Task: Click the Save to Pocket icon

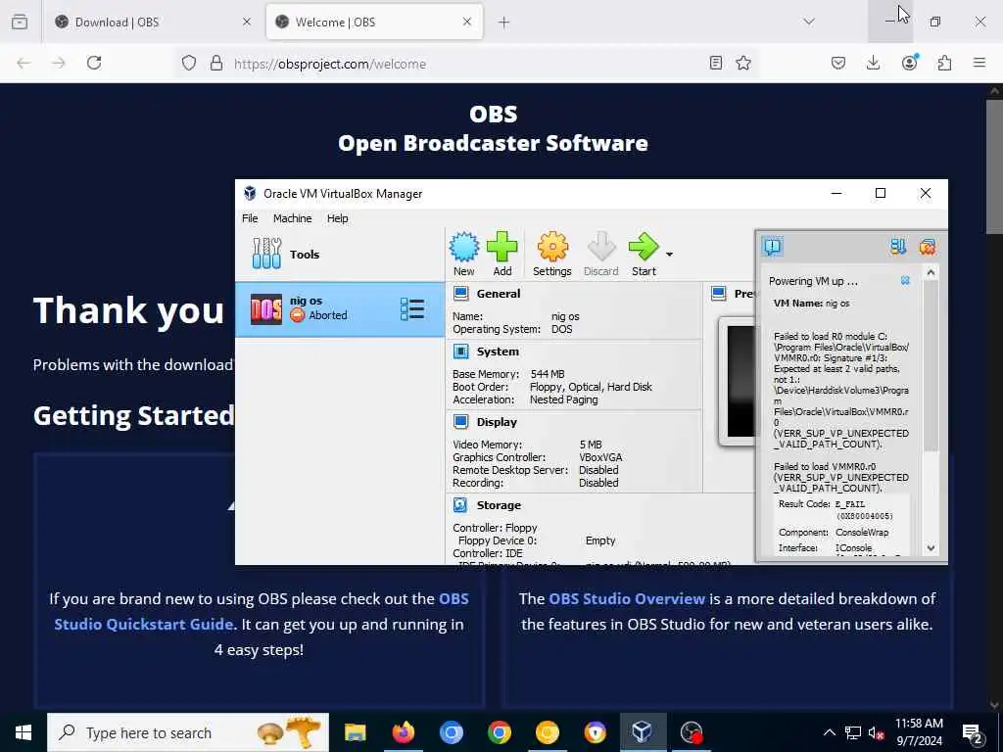Action: [838, 63]
